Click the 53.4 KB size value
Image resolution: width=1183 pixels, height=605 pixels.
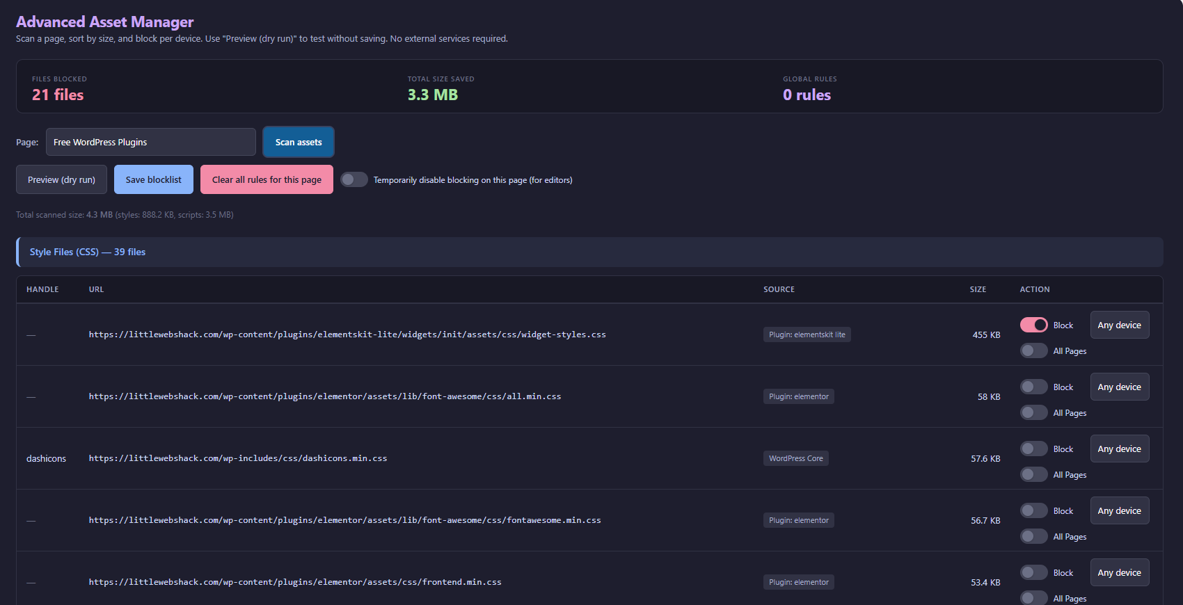(985, 582)
